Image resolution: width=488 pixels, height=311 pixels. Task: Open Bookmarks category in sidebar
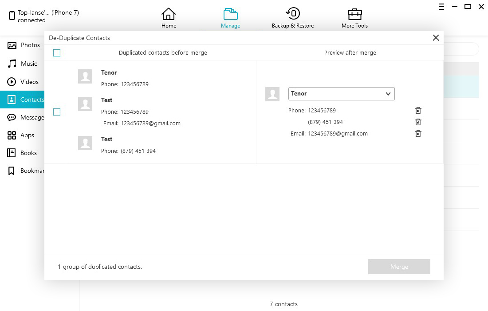tap(23, 171)
